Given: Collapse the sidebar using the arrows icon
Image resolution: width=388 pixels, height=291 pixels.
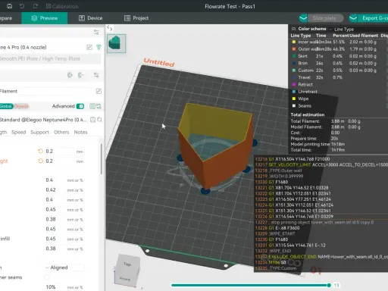Looking at the screenshot, I should (109, 28).
